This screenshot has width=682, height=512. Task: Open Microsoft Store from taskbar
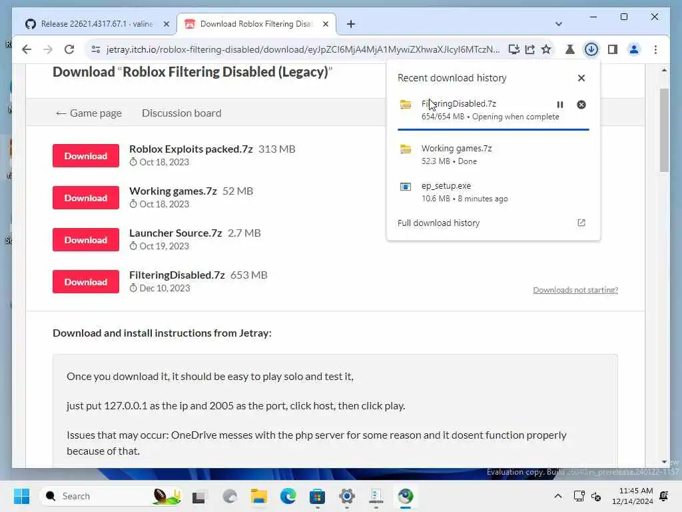317,496
